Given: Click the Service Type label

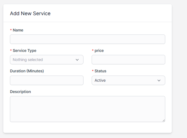Looking at the screenshot, I should tap(25, 51).
